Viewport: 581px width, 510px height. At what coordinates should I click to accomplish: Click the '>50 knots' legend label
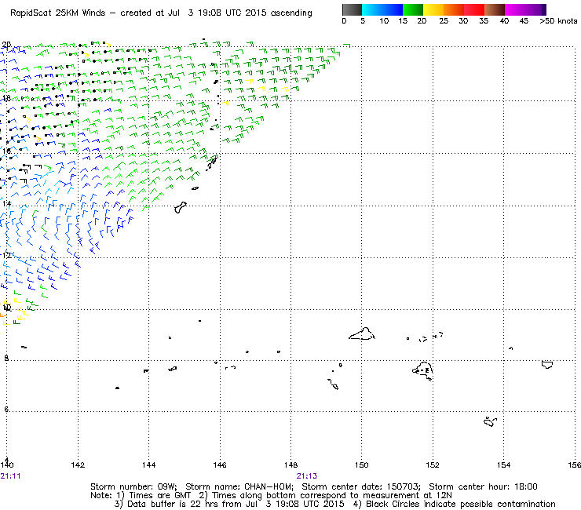[x=558, y=21]
